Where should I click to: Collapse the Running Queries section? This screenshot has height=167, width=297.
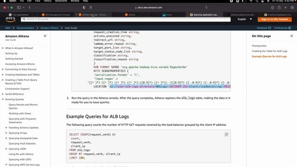[3, 99]
